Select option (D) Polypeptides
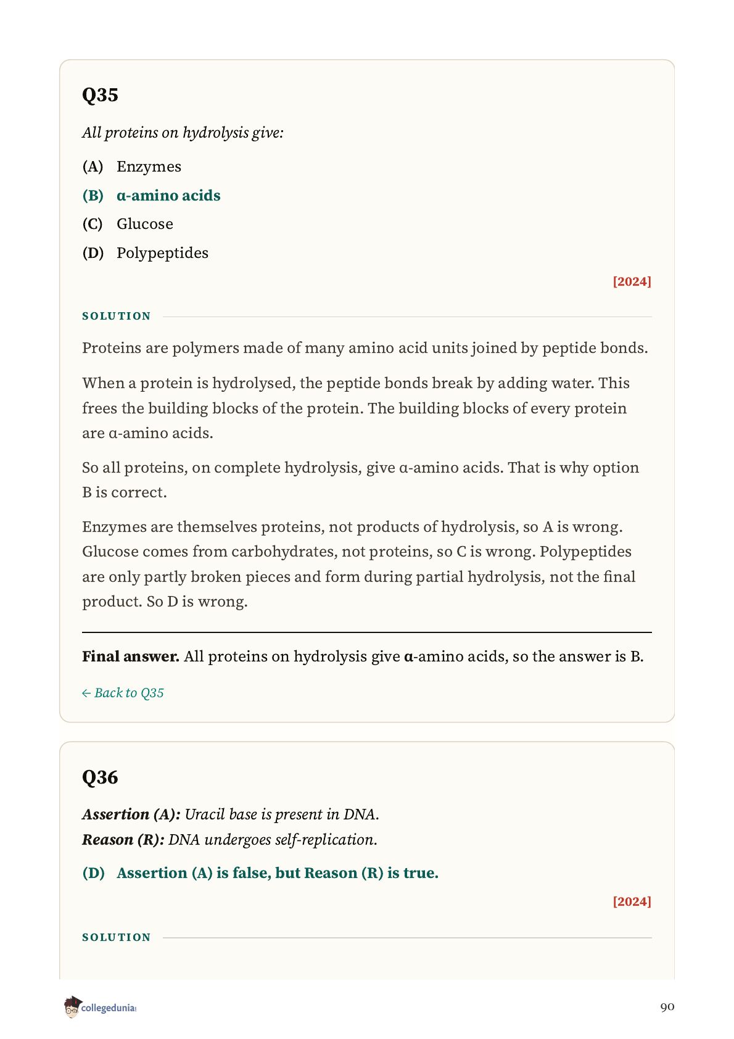This screenshot has height=1039, width=734. point(146,253)
